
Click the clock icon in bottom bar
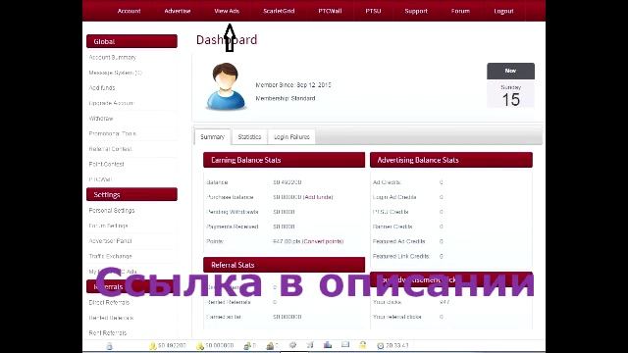click(381, 345)
